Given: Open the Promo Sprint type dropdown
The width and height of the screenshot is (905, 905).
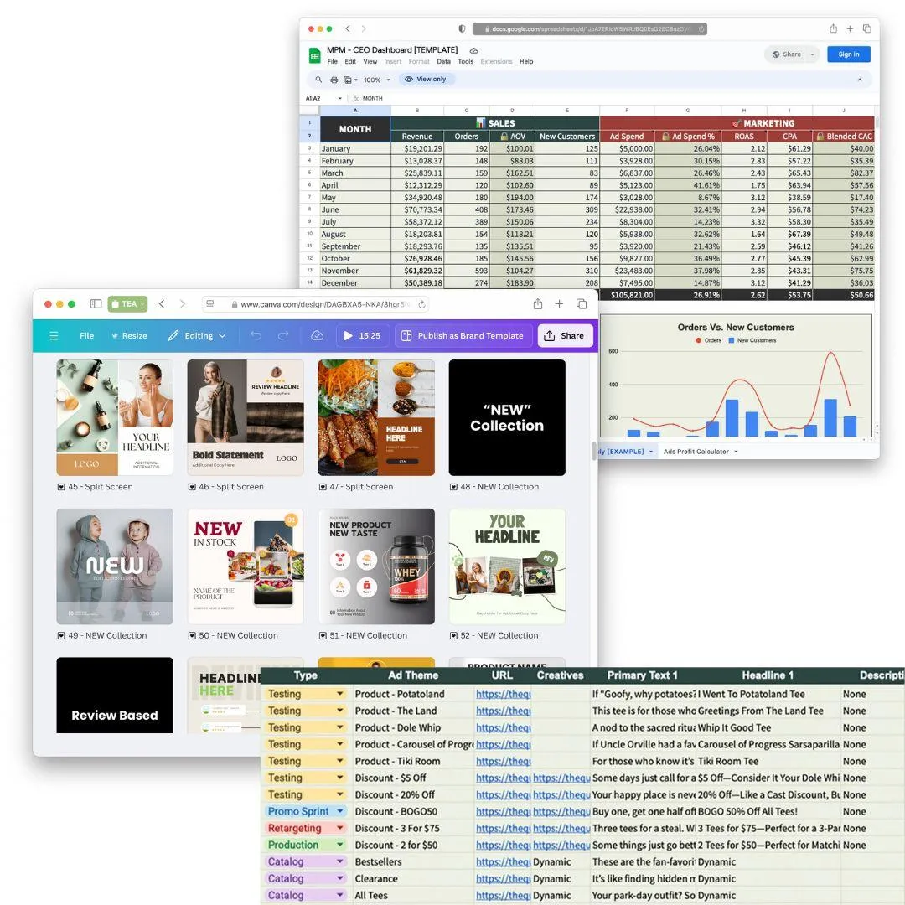Looking at the screenshot, I should (340, 811).
